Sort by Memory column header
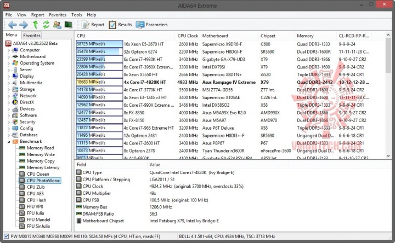 click(315, 36)
